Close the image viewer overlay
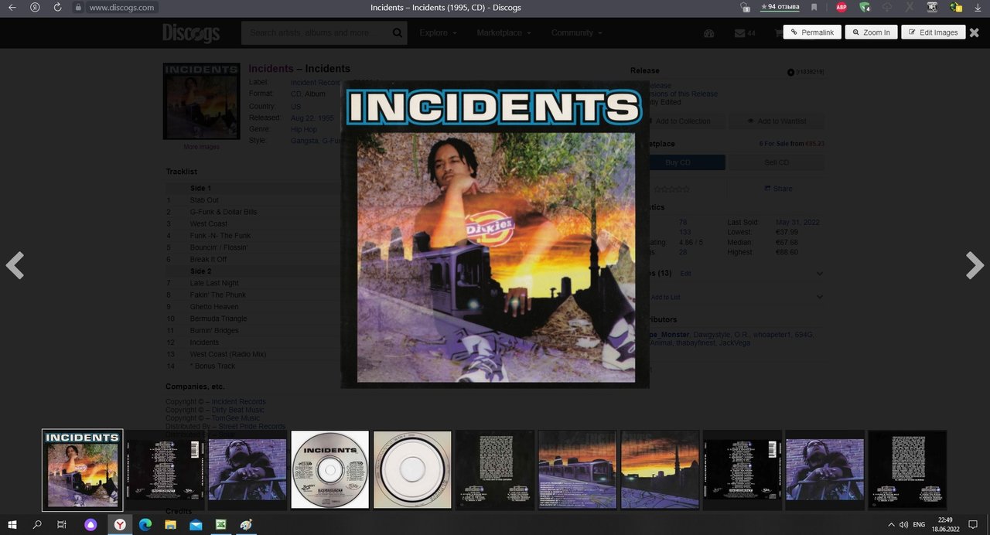Screen dimensions: 990x535 tap(975, 32)
